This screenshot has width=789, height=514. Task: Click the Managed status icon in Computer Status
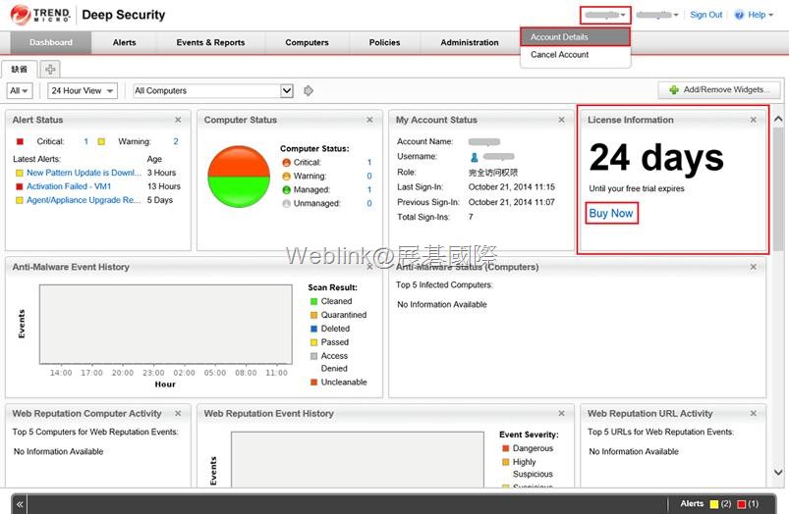coord(286,189)
